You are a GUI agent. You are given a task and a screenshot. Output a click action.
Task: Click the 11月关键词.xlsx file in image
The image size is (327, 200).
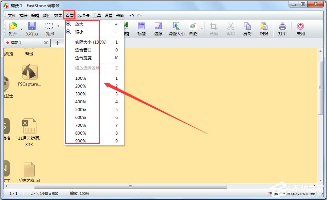[x=29, y=132]
